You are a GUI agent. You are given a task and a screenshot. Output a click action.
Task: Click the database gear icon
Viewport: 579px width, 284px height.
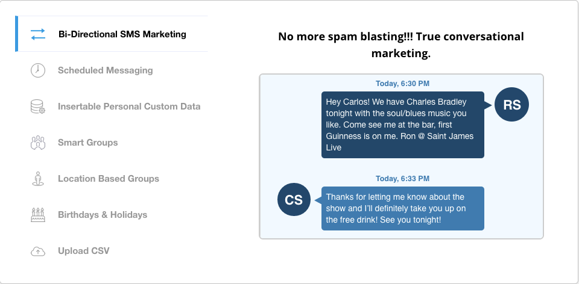(x=37, y=106)
